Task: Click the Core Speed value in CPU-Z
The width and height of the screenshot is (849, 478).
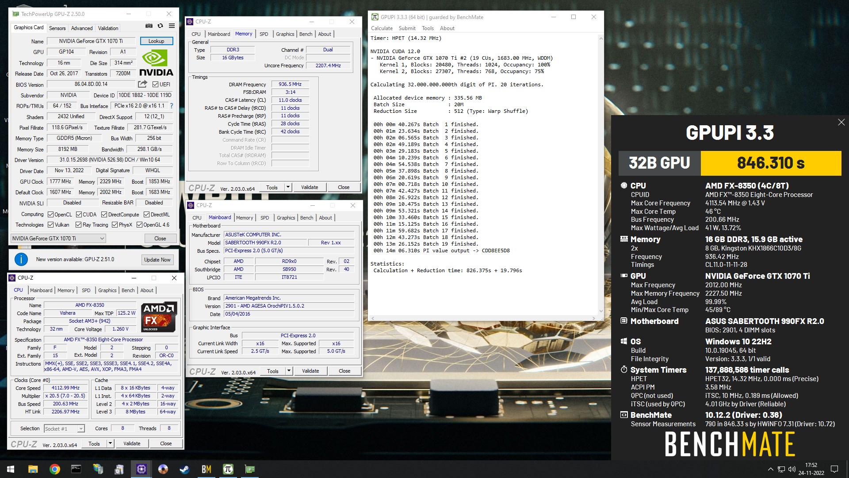Action: point(65,388)
